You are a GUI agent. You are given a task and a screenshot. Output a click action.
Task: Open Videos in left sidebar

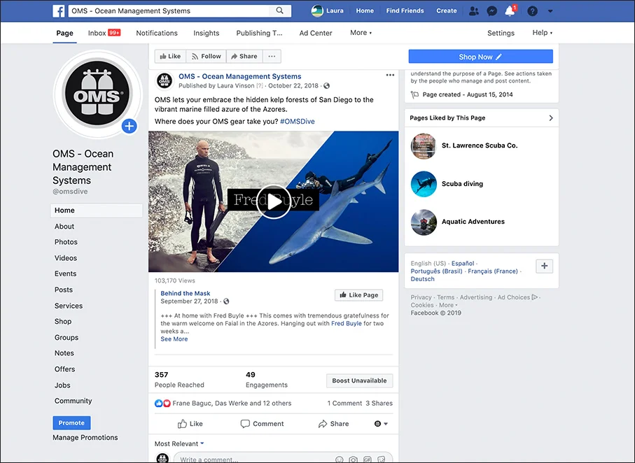(x=66, y=258)
